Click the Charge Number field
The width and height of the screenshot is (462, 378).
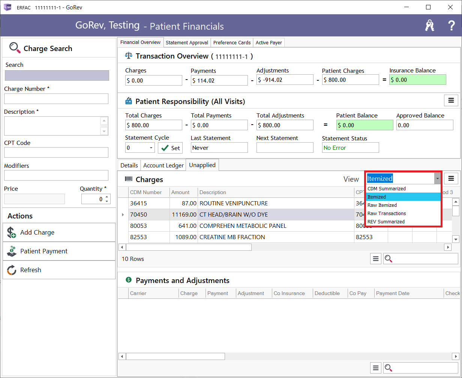[56, 99]
